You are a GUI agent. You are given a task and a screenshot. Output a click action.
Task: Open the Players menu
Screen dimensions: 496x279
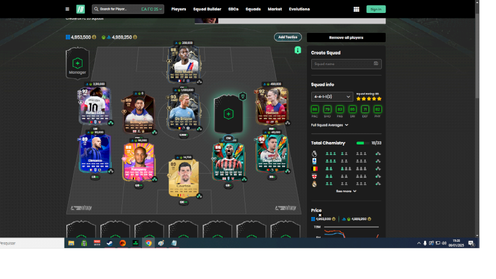179,9
